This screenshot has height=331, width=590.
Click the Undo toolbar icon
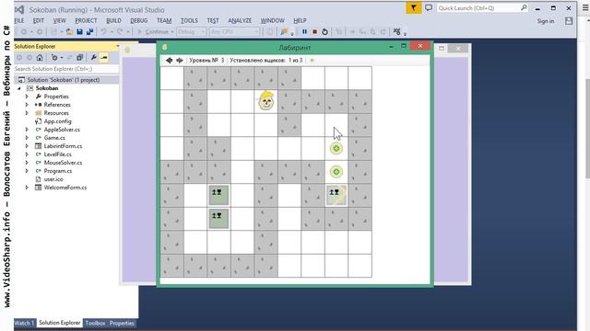[103, 32]
